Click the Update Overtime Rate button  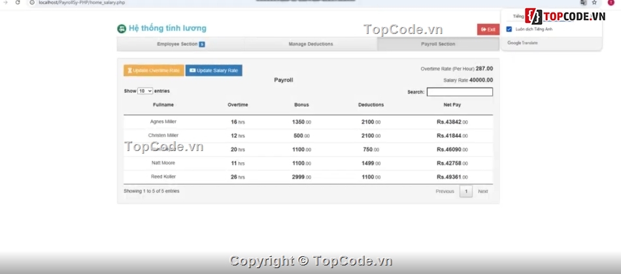tap(154, 71)
